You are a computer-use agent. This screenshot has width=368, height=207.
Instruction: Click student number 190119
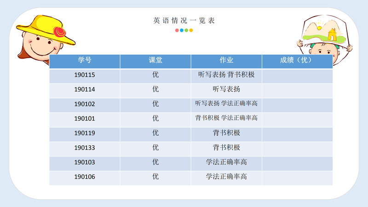pos(85,133)
